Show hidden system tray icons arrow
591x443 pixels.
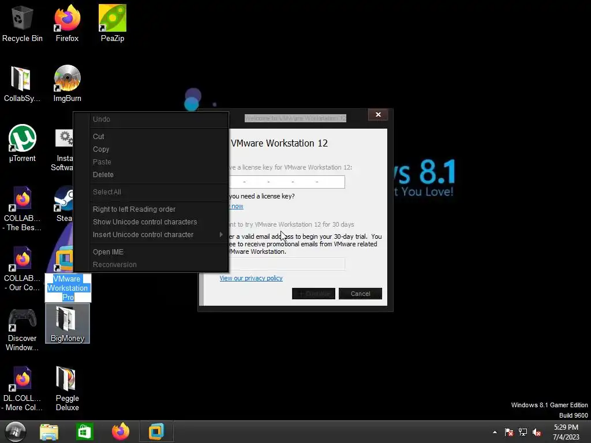click(495, 432)
